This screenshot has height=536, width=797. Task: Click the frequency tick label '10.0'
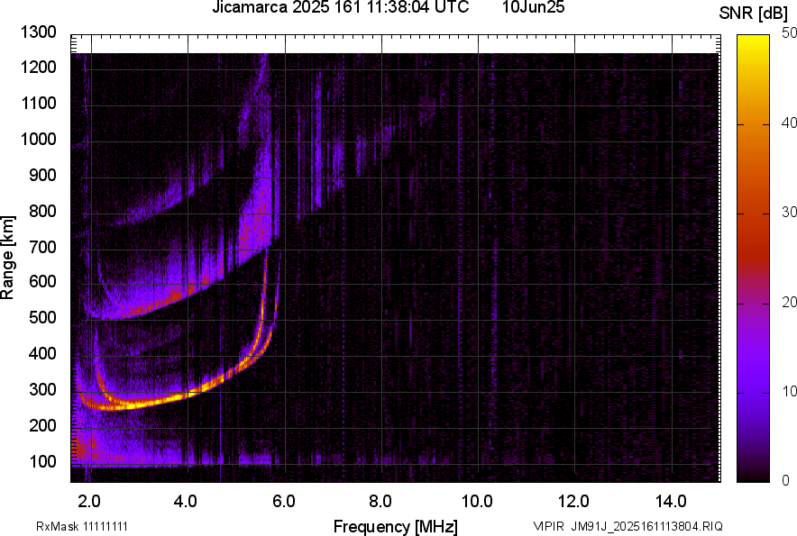click(x=477, y=502)
